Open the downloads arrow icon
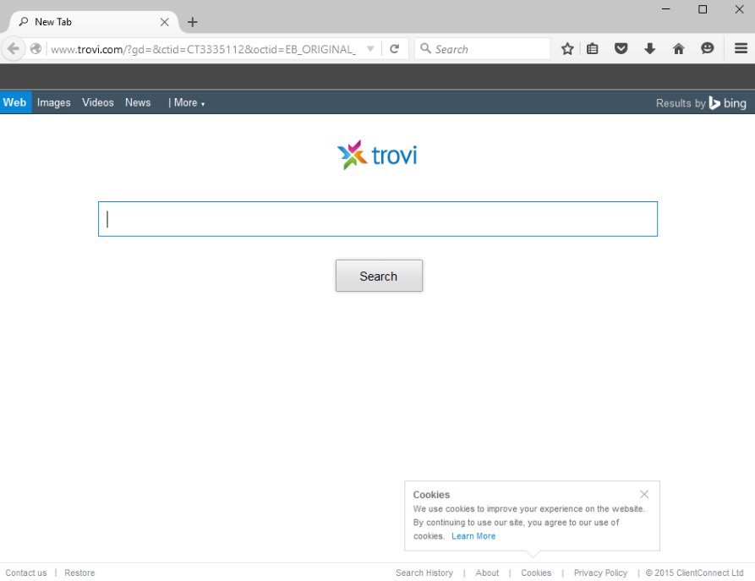755x581 pixels. coord(649,49)
